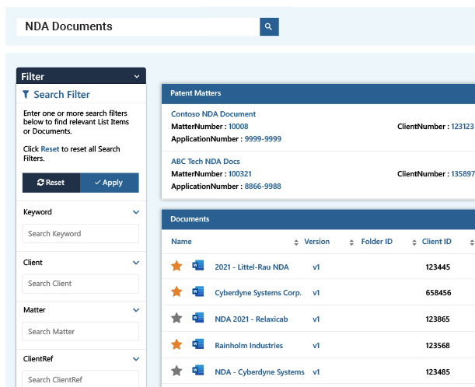Open application number 9999-9999
Viewport: 475px width, 387px height.
(263, 139)
